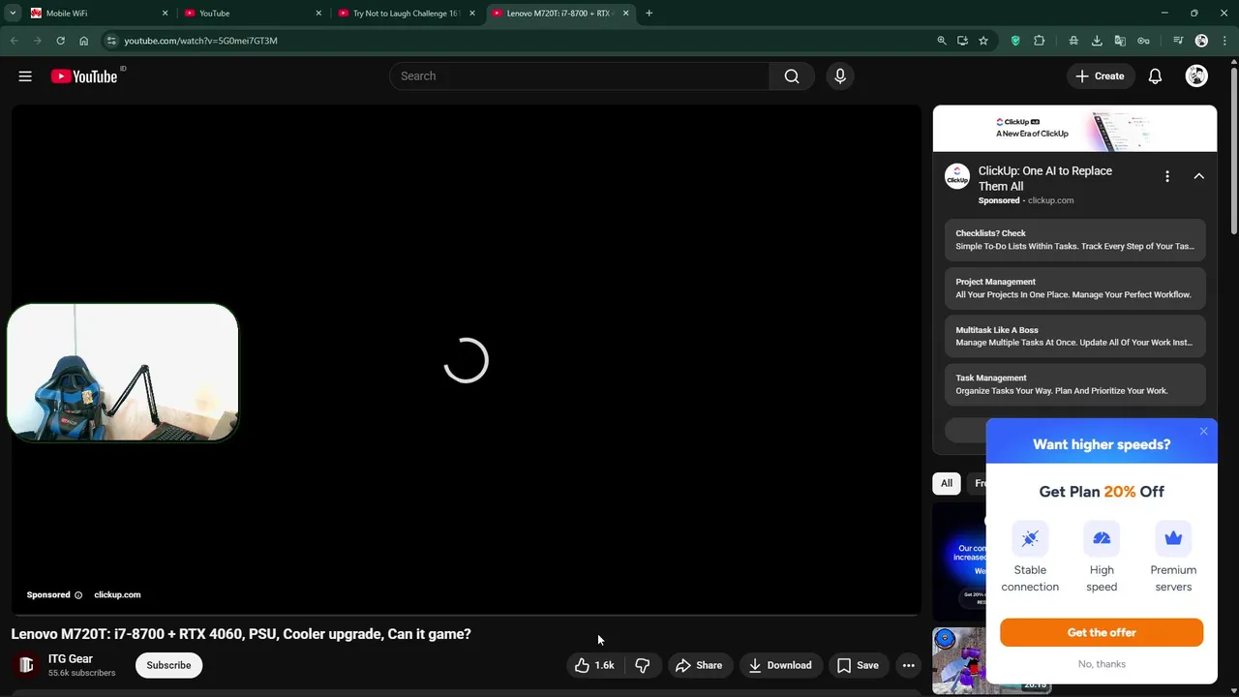Click the Share button

pyautogui.click(x=699, y=665)
